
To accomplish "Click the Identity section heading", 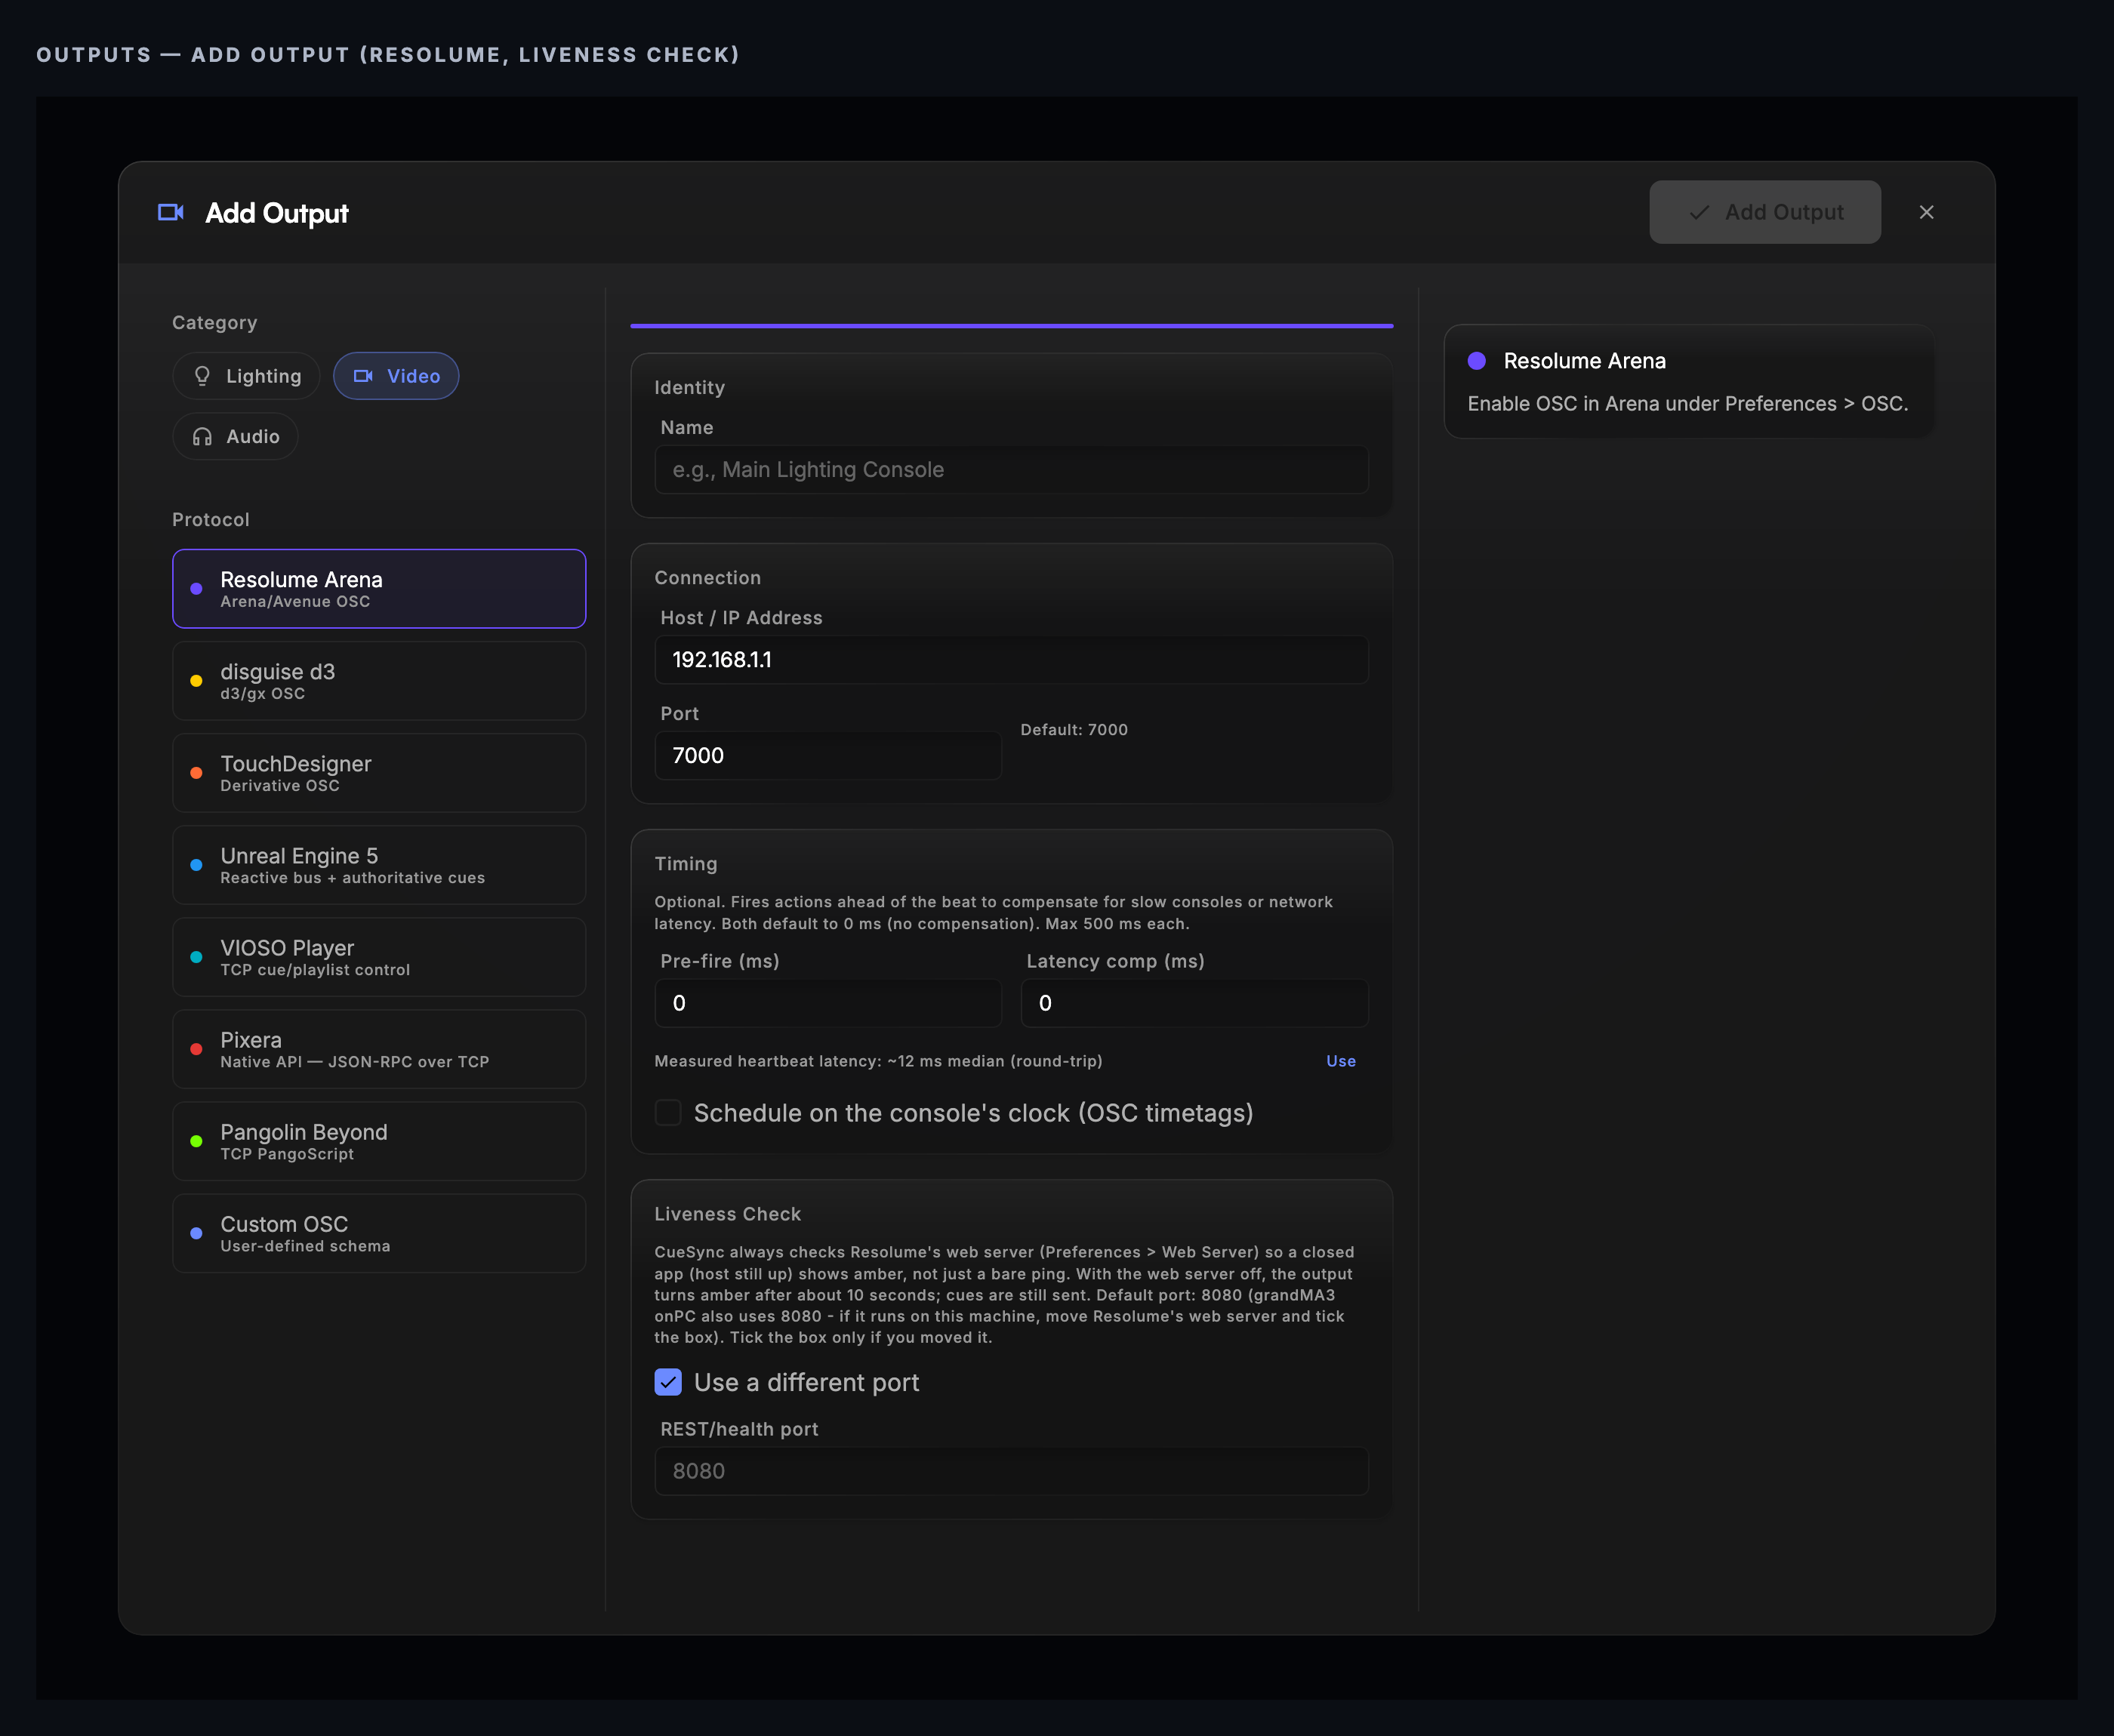I will 689,388.
